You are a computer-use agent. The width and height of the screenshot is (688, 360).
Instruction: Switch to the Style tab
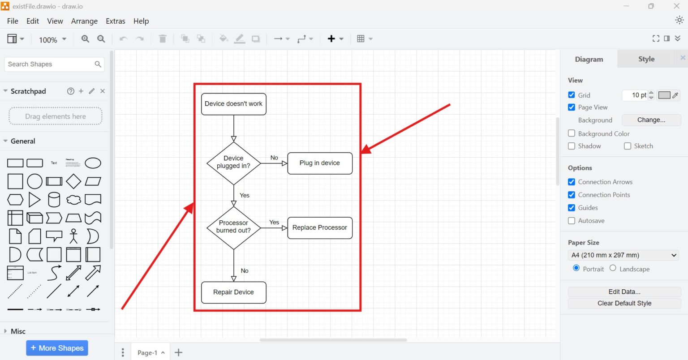(646, 59)
